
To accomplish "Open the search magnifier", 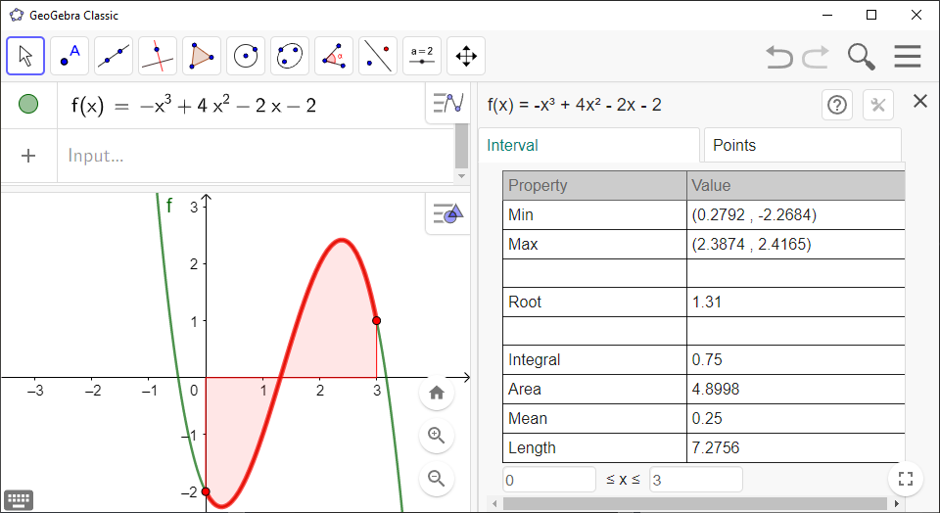I will pyautogui.click(x=862, y=57).
